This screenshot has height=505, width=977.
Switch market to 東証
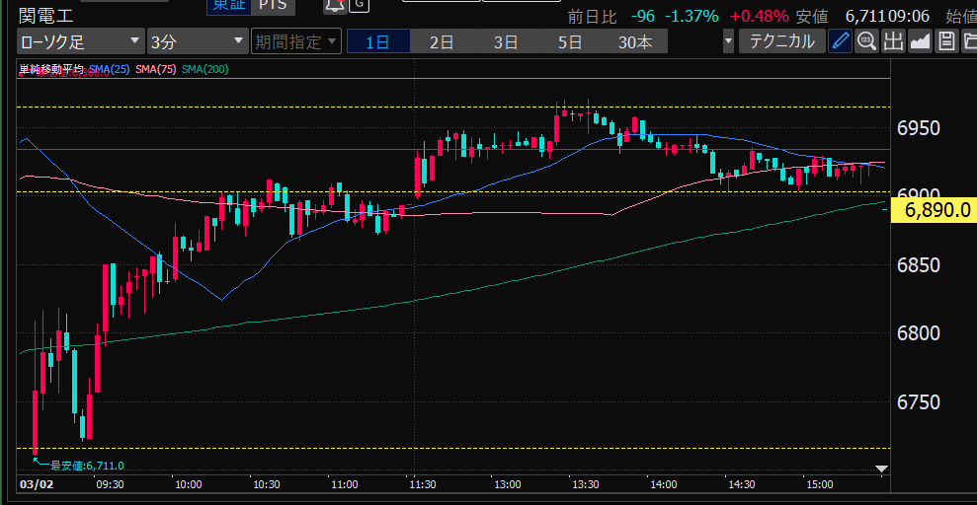[227, 5]
